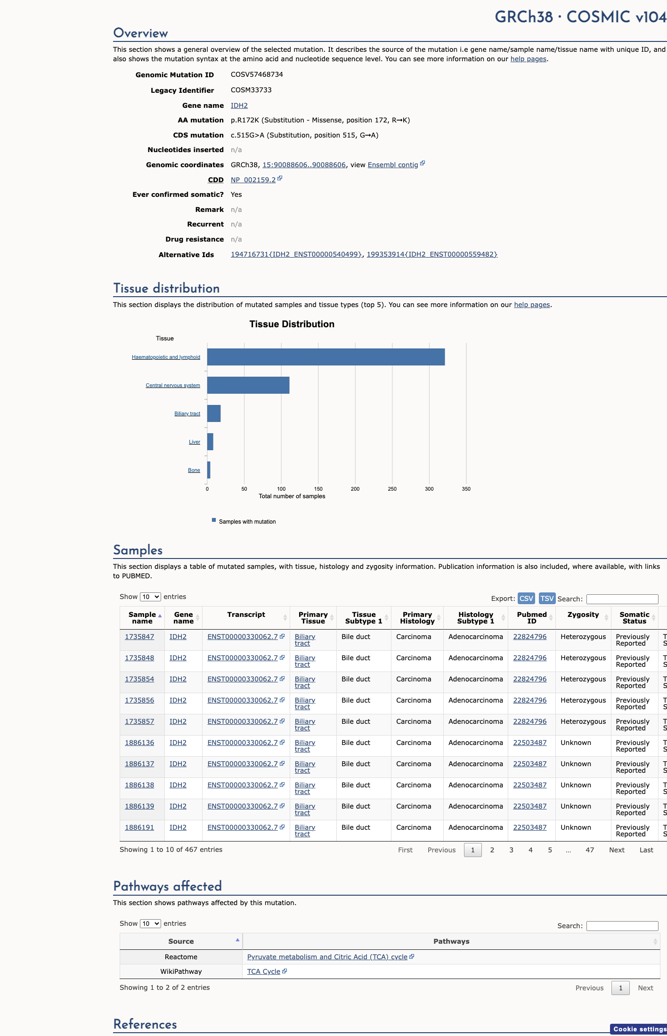Select Biliary tract label in chart

pos(187,413)
